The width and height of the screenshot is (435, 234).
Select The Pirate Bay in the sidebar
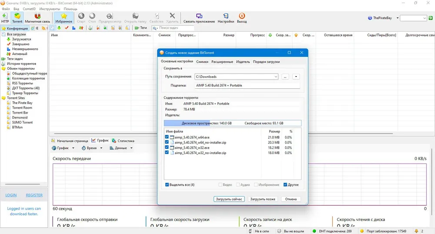[x=22, y=103]
